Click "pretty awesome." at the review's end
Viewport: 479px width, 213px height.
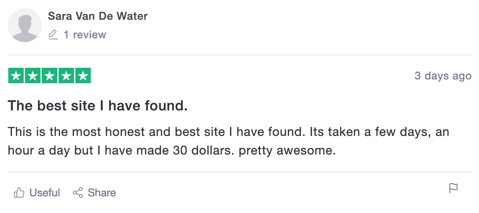tap(287, 150)
